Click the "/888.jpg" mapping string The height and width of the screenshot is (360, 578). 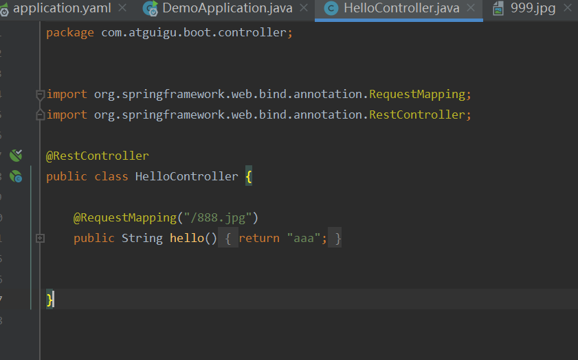click(x=218, y=217)
